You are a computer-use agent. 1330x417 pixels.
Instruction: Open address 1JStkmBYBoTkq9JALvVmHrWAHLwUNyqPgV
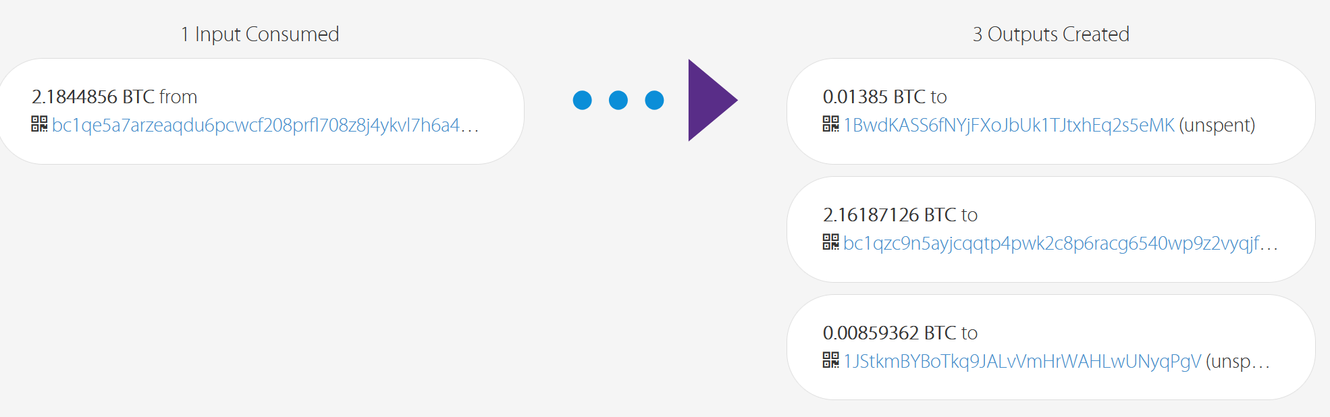click(1022, 362)
